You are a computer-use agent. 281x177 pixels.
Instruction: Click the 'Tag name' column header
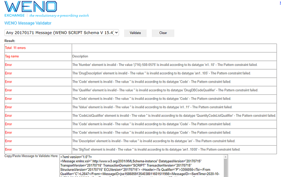(x=12, y=56)
